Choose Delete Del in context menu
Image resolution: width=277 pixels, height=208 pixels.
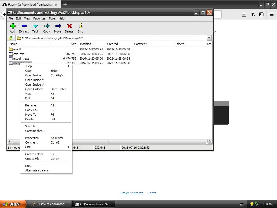(x=46, y=119)
